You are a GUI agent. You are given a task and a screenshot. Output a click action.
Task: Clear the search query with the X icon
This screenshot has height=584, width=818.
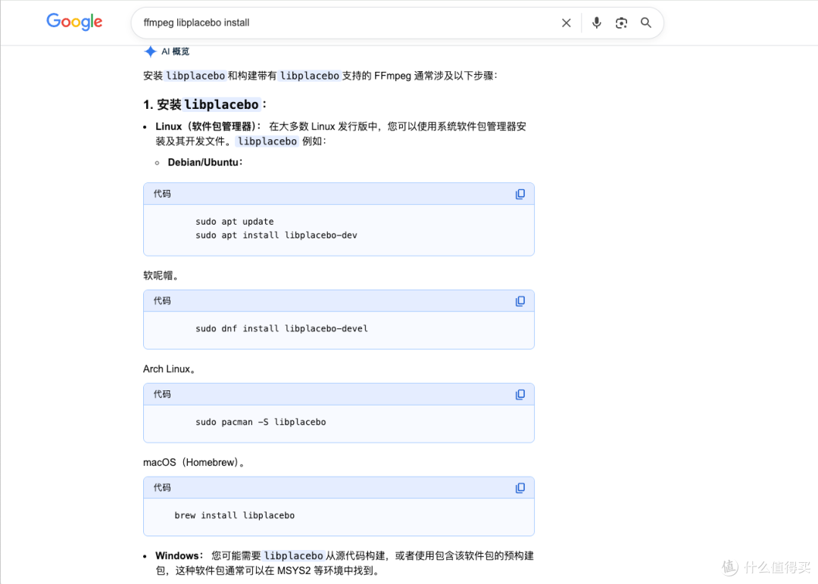(x=566, y=23)
